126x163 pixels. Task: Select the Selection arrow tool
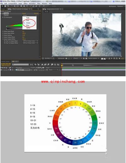(3, 6)
